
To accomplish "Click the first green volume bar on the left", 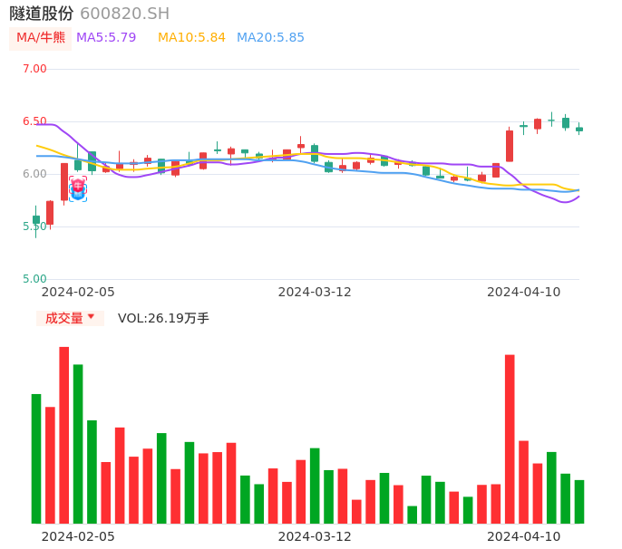I will (36, 458).
